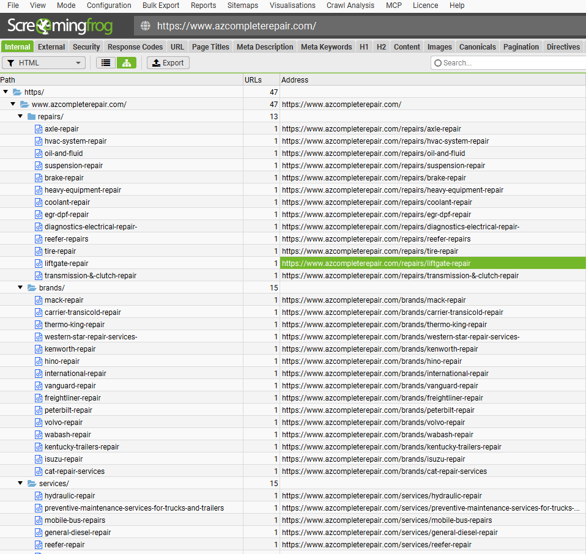Click the www.azcompleterepair.com/ folder icon
The height and width of the screenshot is (554, 586).
tap(24, 104)
